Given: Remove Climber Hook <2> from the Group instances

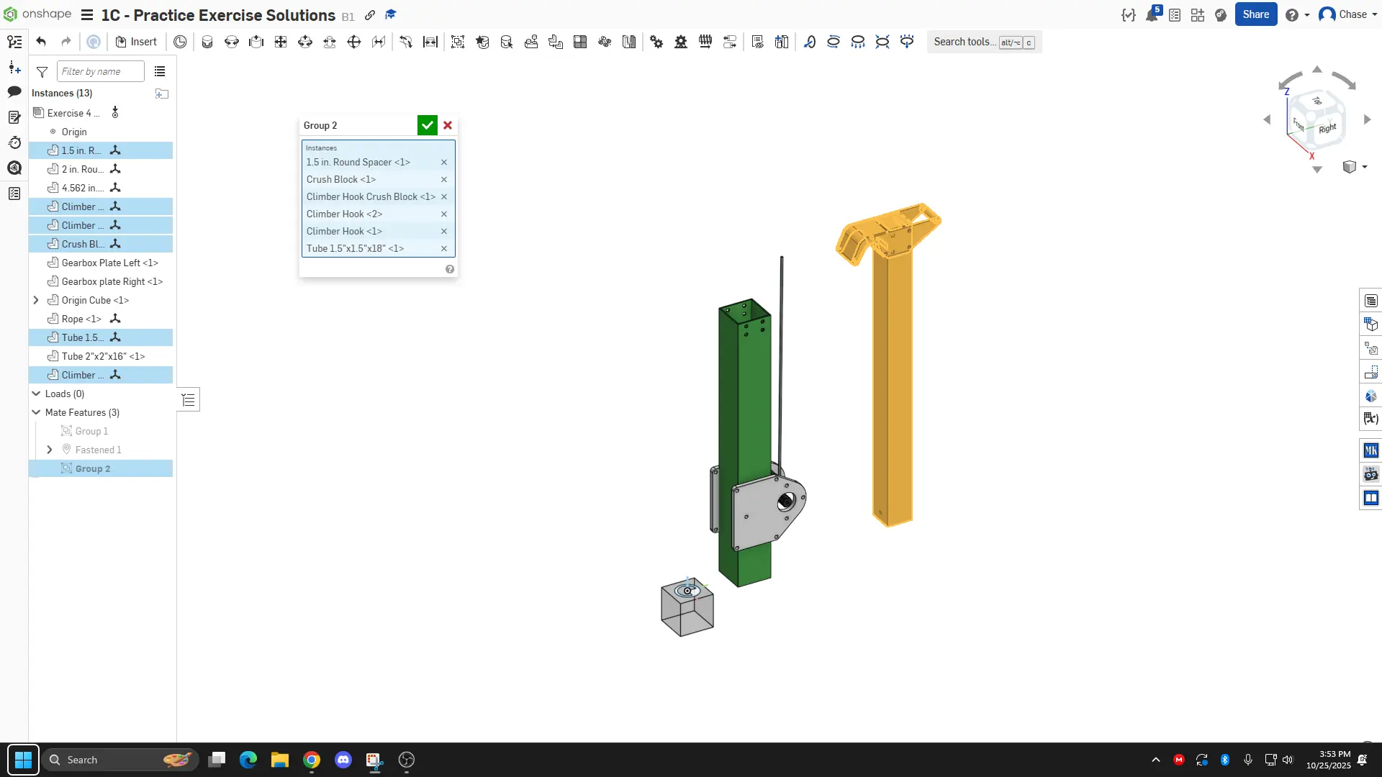Looking at the screenshot, I should (444, 214).
